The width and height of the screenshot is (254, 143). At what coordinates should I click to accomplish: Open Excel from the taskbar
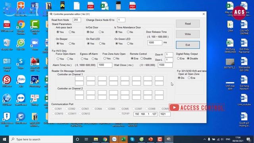tap(123, 139)
